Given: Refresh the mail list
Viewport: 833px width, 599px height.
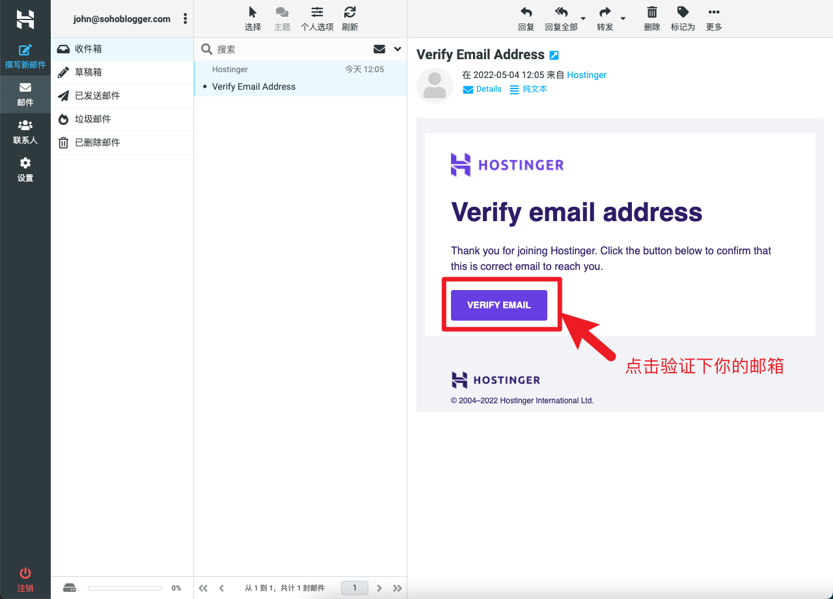Looking at the screenshot, I should (x=350, y=12).
